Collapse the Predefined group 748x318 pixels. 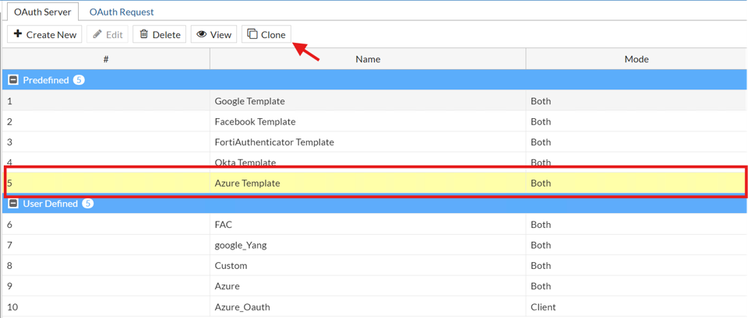click(x=13, y=80)
